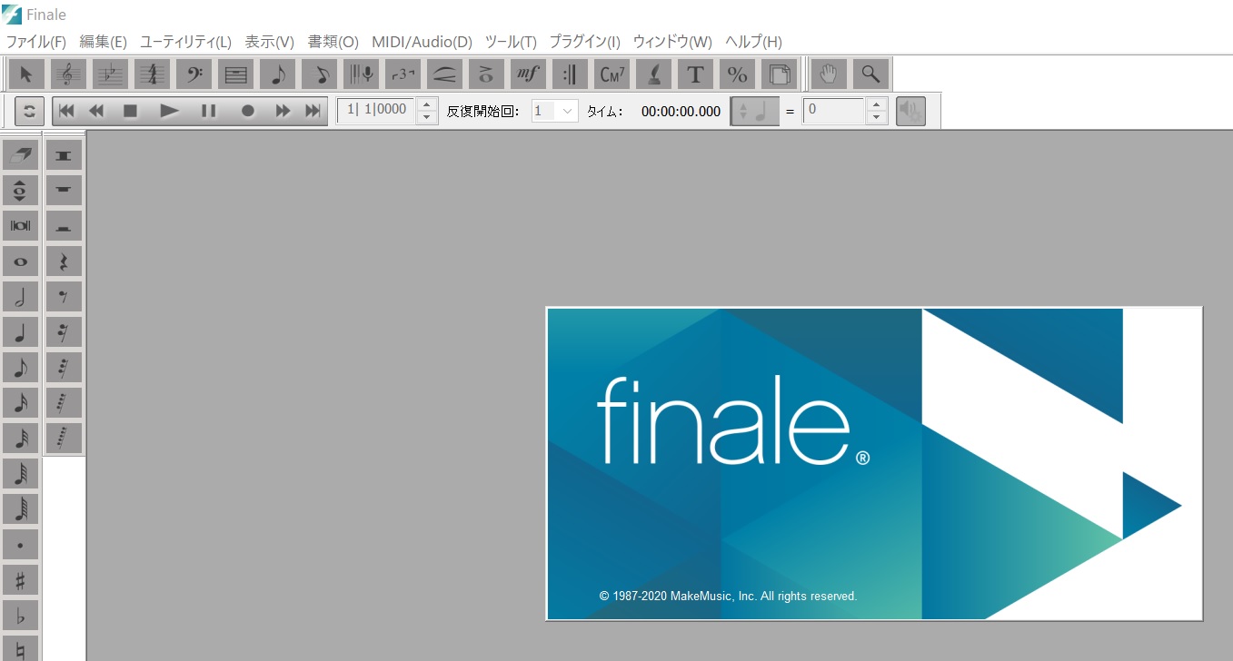Image resolution: width=1233 pixels, height=661 pixels.
Task: Pick the 128th note duration
Action: tap(20, 509)
